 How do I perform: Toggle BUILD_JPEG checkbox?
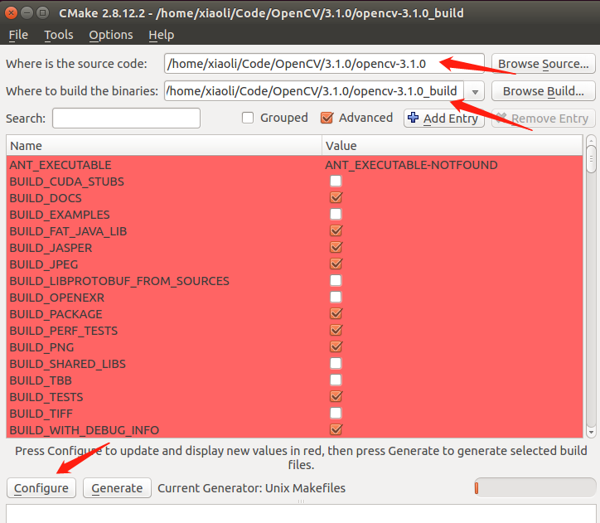coord(336,264)
